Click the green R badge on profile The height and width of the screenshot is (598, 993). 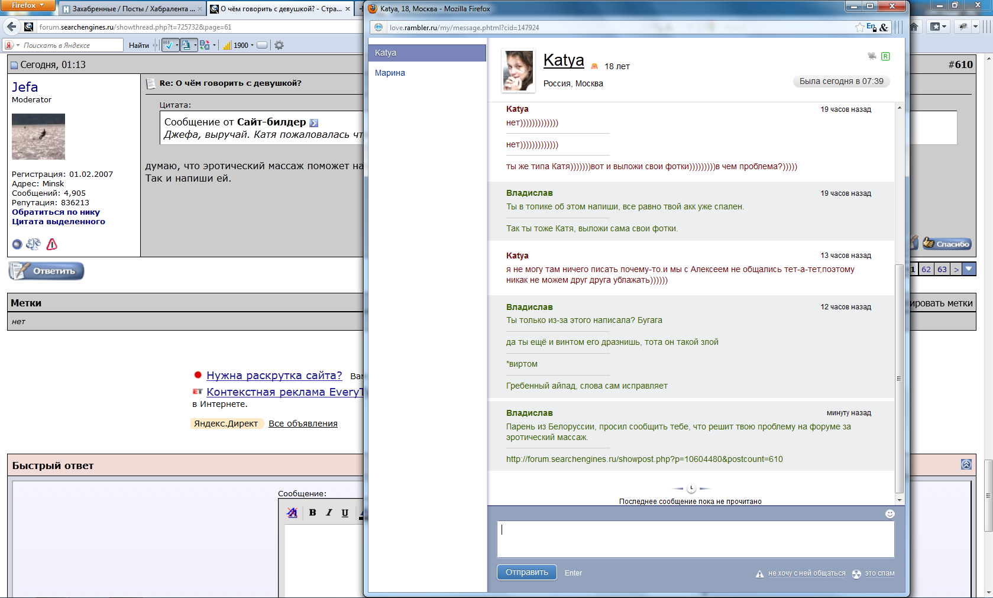point(885,56)
